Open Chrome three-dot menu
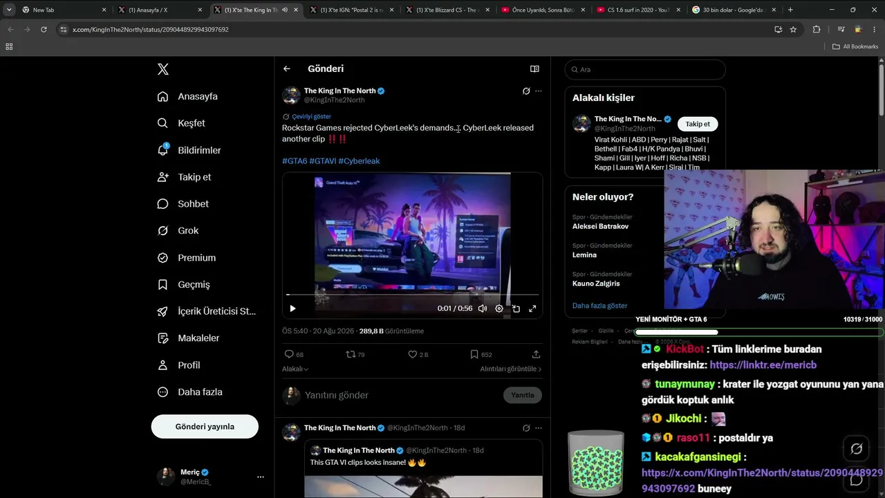This screenshot has height=498, width=885. 875,30
